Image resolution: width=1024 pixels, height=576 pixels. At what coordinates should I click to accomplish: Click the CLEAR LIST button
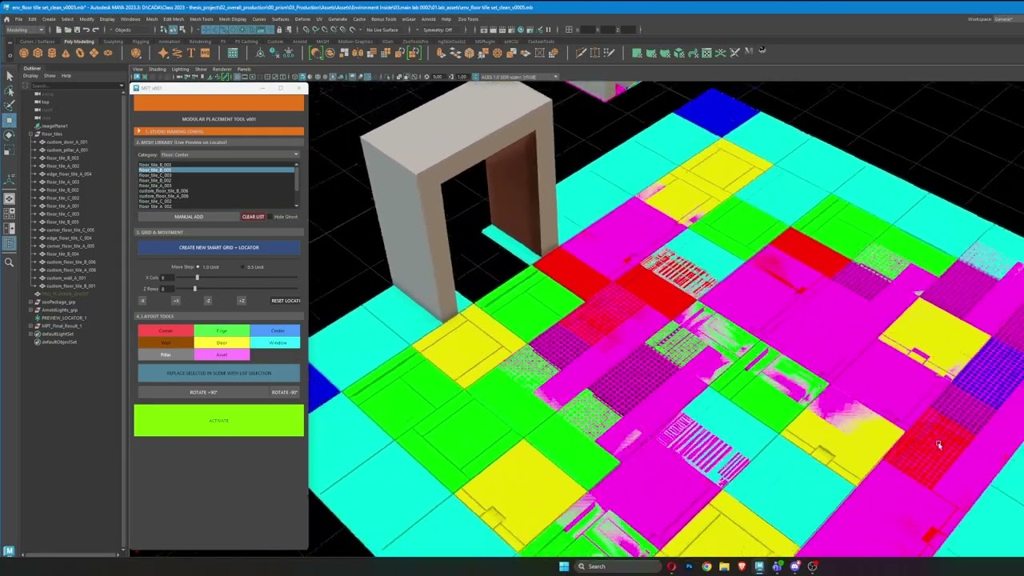tap(253, 217)
